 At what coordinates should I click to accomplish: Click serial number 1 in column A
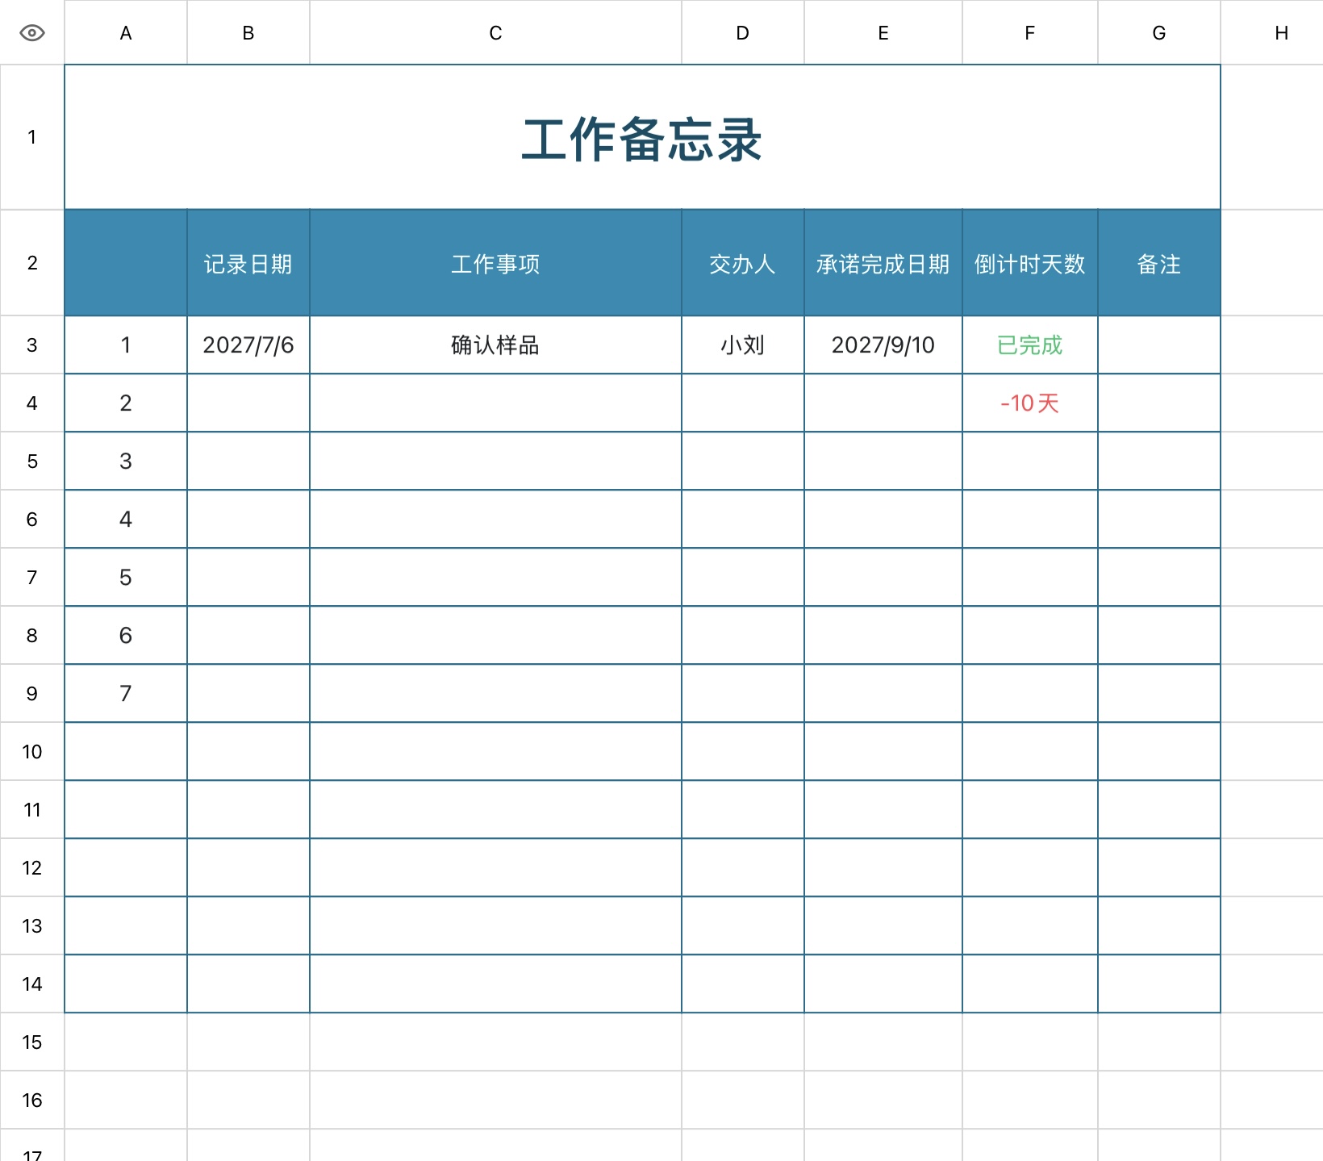126,345
